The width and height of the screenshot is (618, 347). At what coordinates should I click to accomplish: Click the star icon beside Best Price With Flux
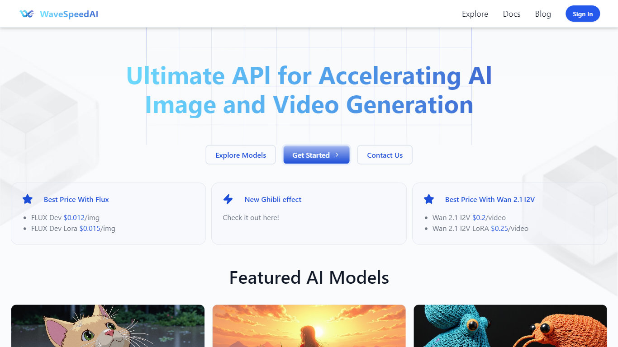pyautogui.click(x=28, y=199)
